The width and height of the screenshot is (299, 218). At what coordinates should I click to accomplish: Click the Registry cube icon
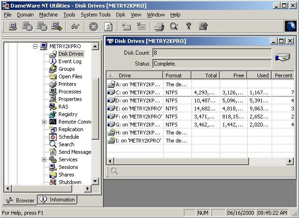(53, 114)
